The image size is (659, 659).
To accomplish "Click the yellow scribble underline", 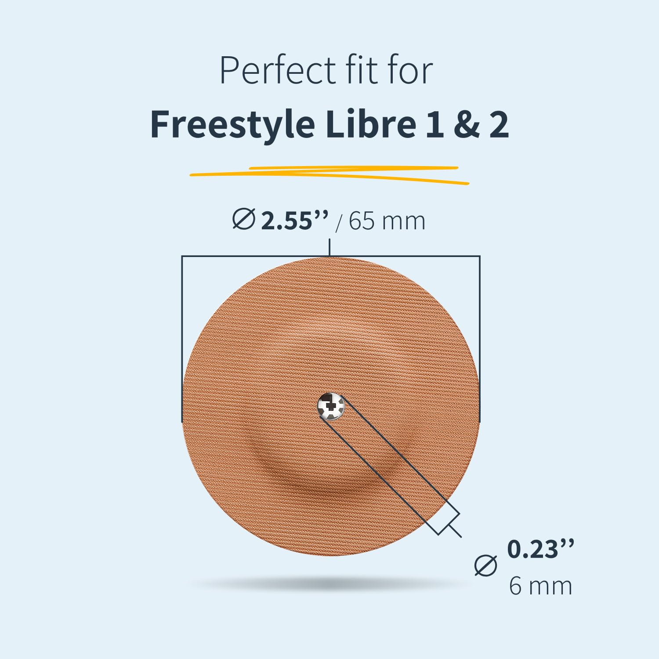I will (x=329, y=174).
